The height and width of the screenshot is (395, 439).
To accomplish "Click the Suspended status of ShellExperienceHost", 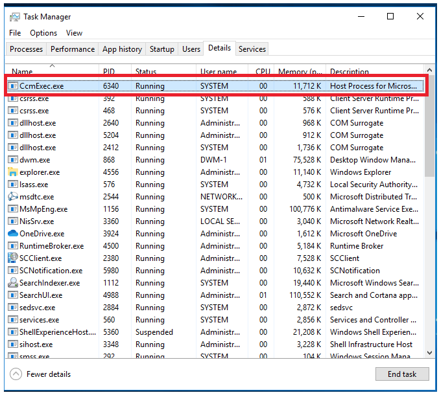I will tap(154, 332).
